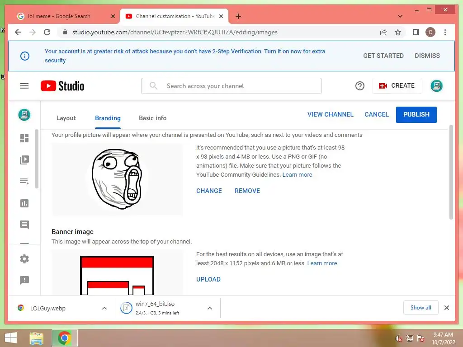Click the LOL face profile picture preview
This screenshot has width=463, height=347.
pyautogui.click(x=117, y=179)
